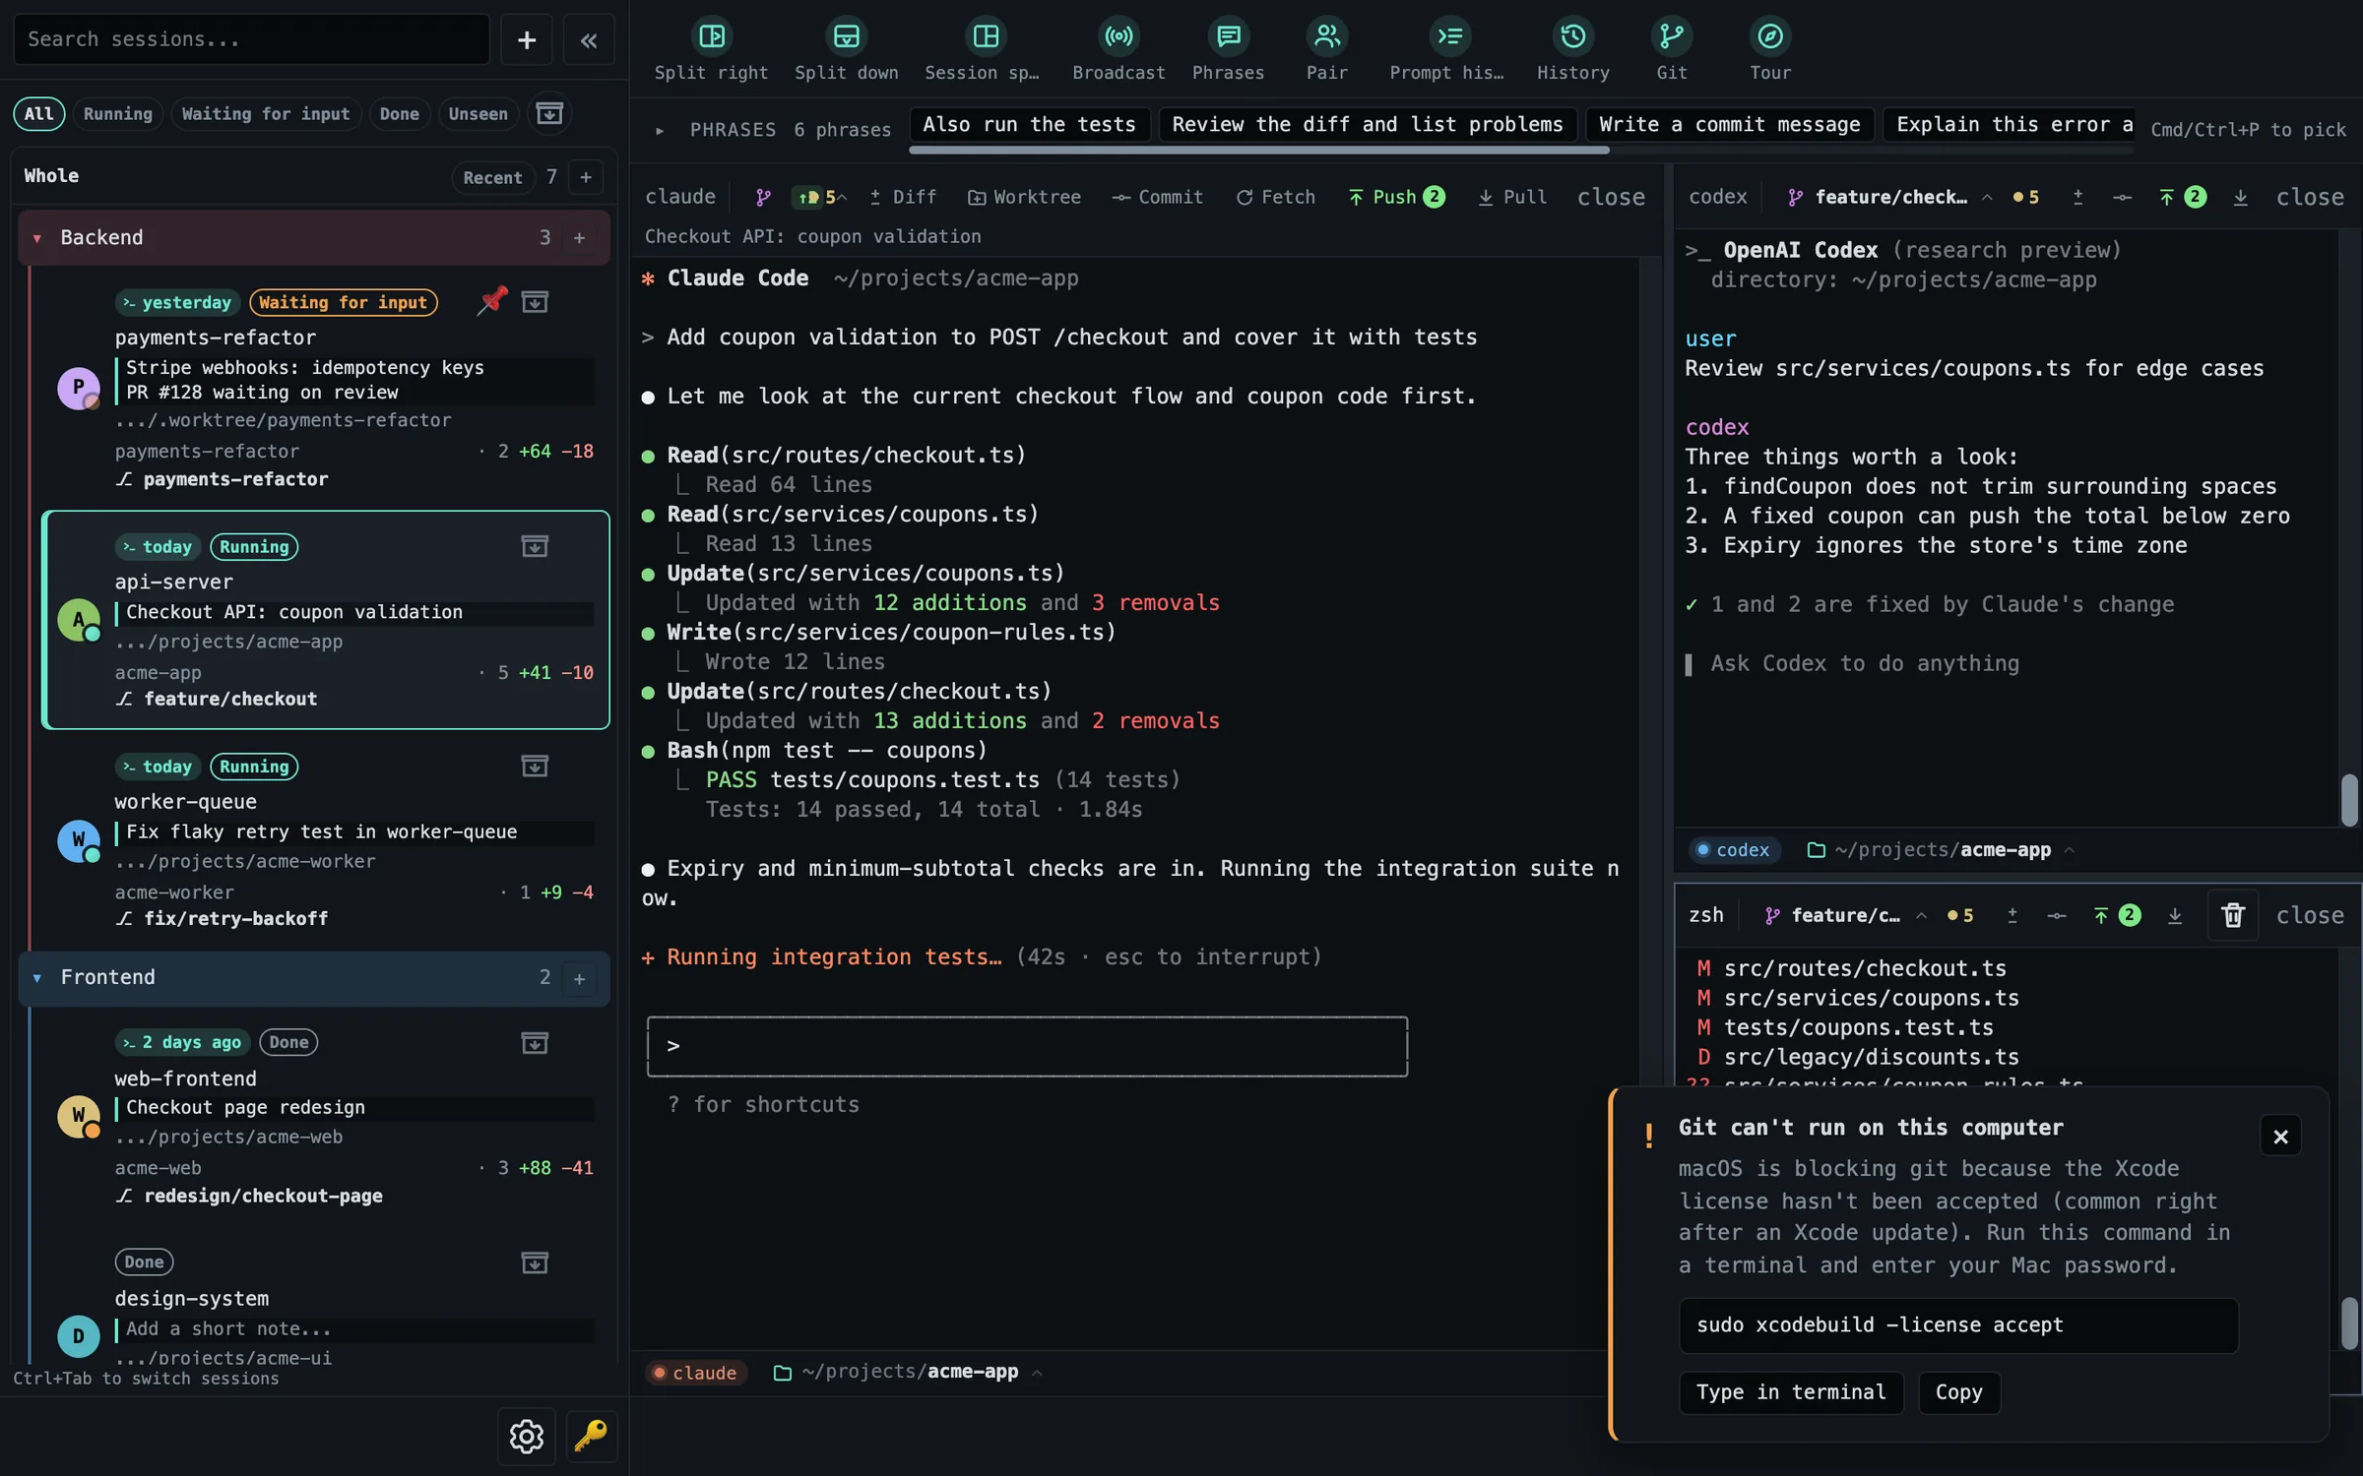Copy the xcodebuild command

[1958, 1392]
